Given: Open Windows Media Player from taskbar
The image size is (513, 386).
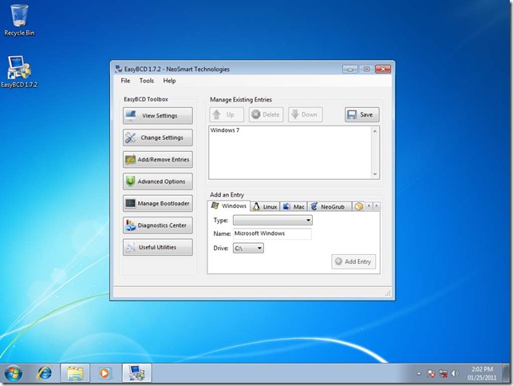Looking at the screenshot, I should pos(105,373).
